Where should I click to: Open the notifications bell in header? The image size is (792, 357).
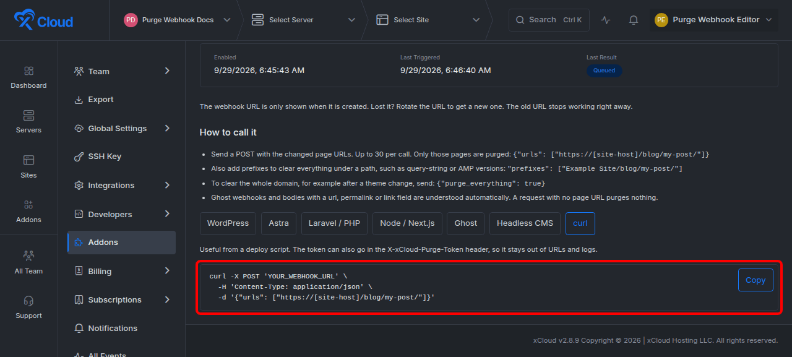click(x=634, y=20)
